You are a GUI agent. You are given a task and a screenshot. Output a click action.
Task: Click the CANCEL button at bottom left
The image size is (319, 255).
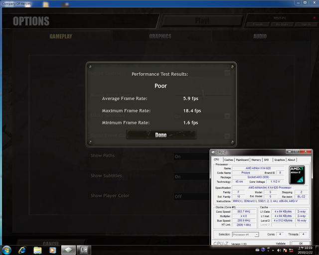[x=51, y=243]
